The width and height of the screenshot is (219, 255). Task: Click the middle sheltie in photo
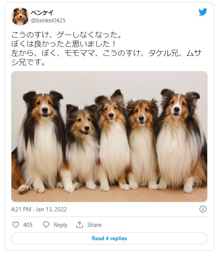pos(112,140)
